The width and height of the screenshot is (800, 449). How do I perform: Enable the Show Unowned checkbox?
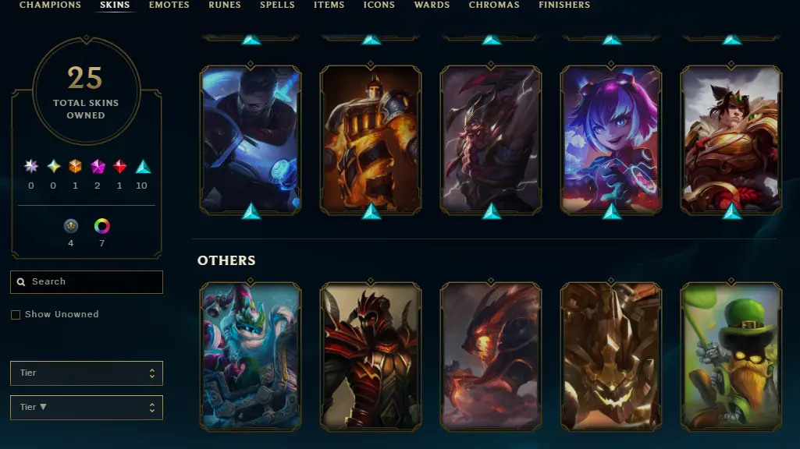pyautogui.click(x=16, y=315)
